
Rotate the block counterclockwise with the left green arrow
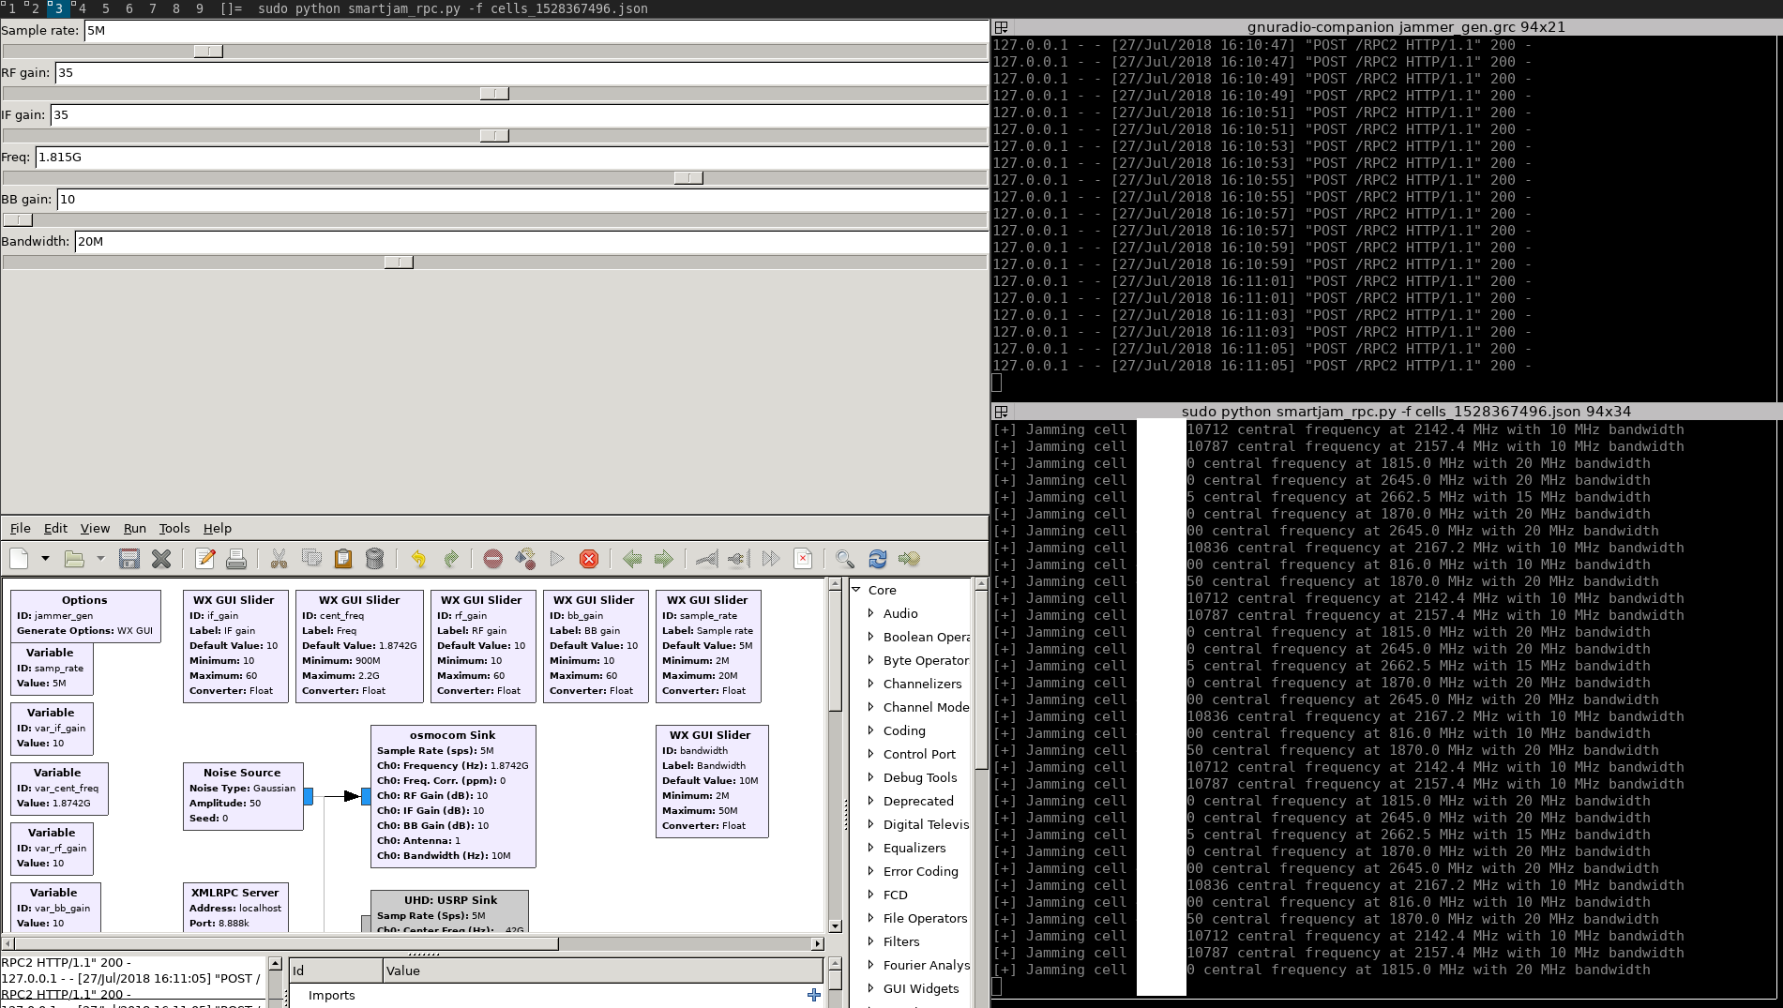click(632, 559)
